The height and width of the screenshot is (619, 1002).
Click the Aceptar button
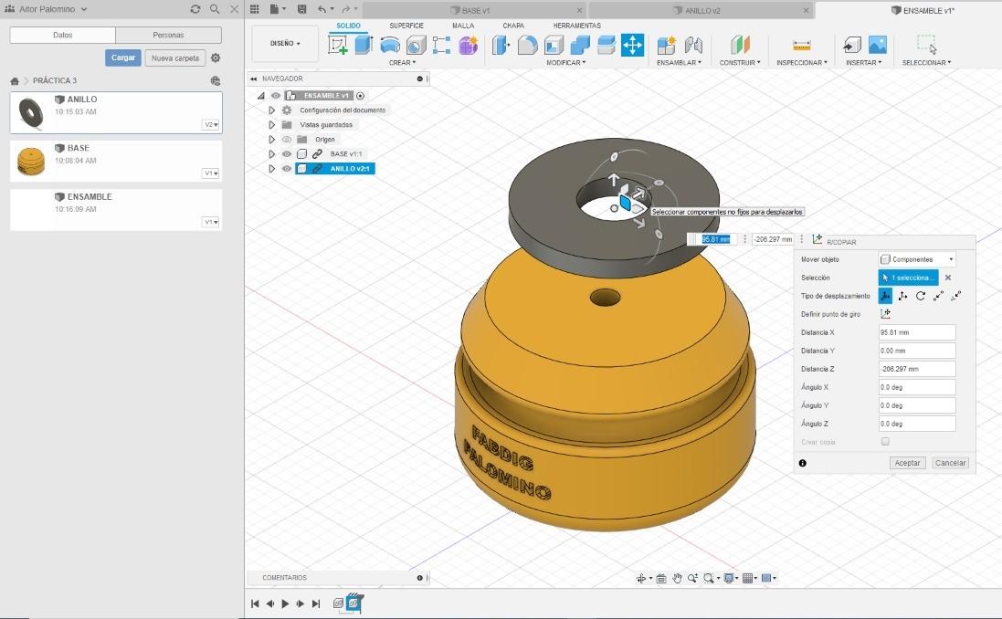(x=907, y=463)
